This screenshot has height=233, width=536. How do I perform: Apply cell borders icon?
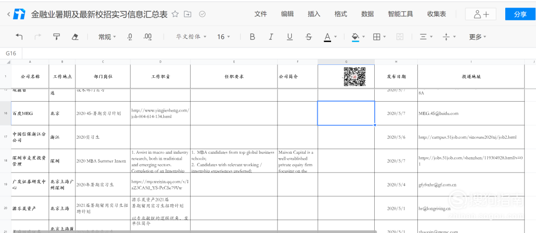[x=377, y=37]
